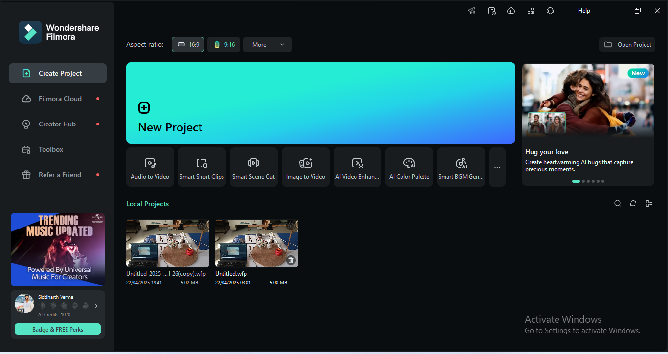The height and width of the screenshot is (354, 668).
Task: Open the Smart Short Clips tool
Action: pyautogui.click(x=202, y=167)
